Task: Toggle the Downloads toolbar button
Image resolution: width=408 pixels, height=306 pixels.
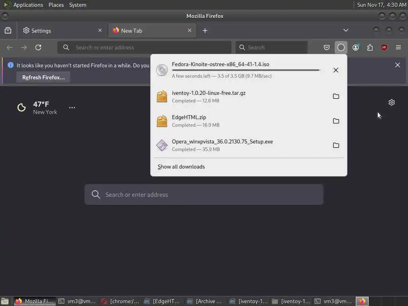Action: point(341,47)
